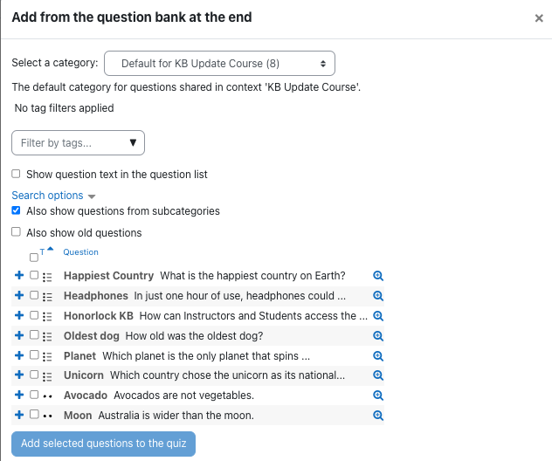Sort by the Question column header
This screenshot has width=552, height=461.
[x=80, y=252]
